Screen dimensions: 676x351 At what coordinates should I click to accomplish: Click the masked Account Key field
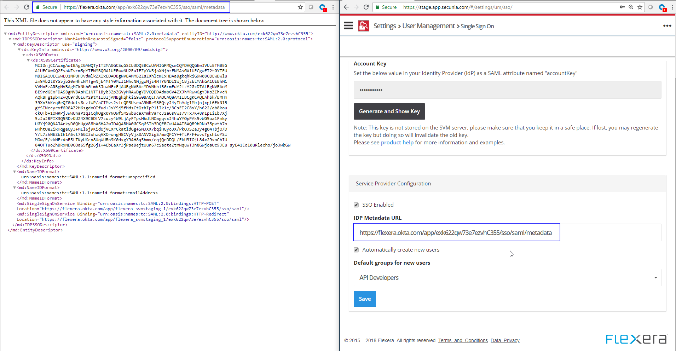coord(507,90)
